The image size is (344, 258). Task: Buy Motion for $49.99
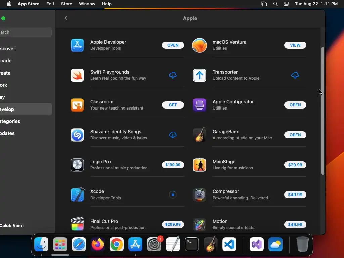(x=295, y=224)
